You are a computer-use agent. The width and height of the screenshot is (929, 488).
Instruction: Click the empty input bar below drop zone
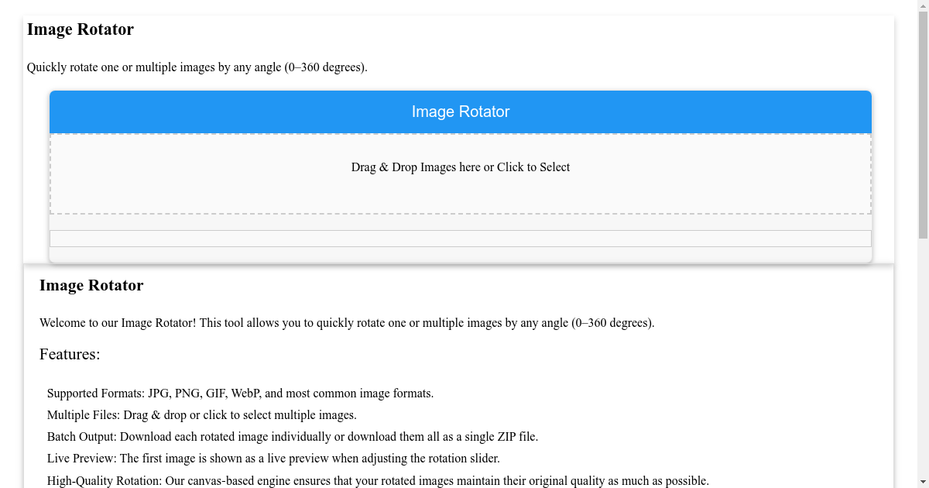point(461,238)
